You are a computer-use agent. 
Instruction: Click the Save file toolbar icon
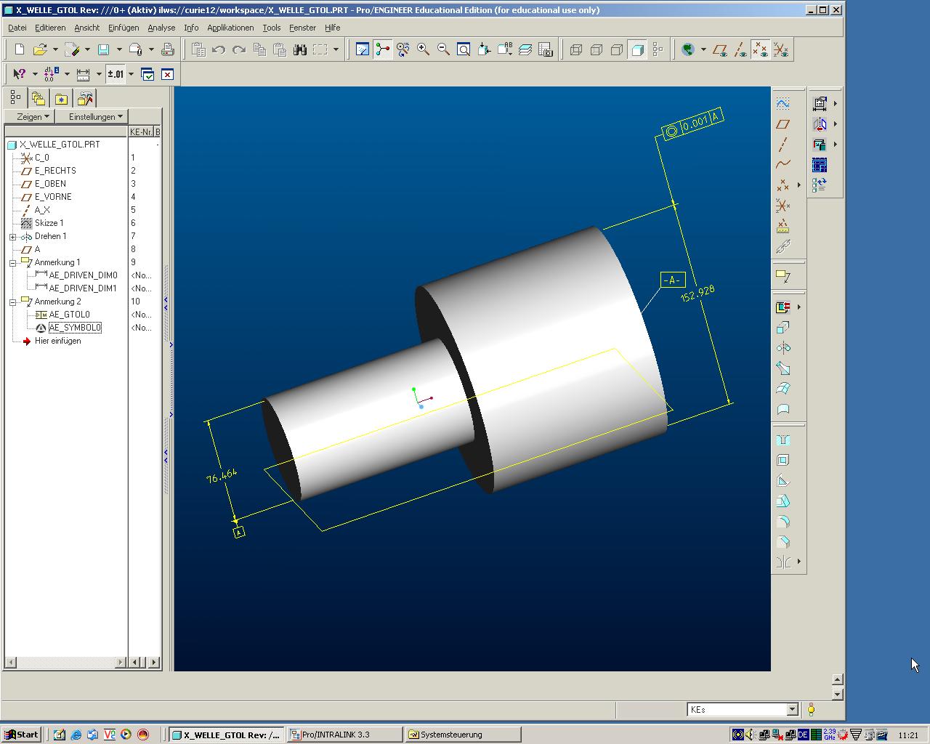pos(103,49)
